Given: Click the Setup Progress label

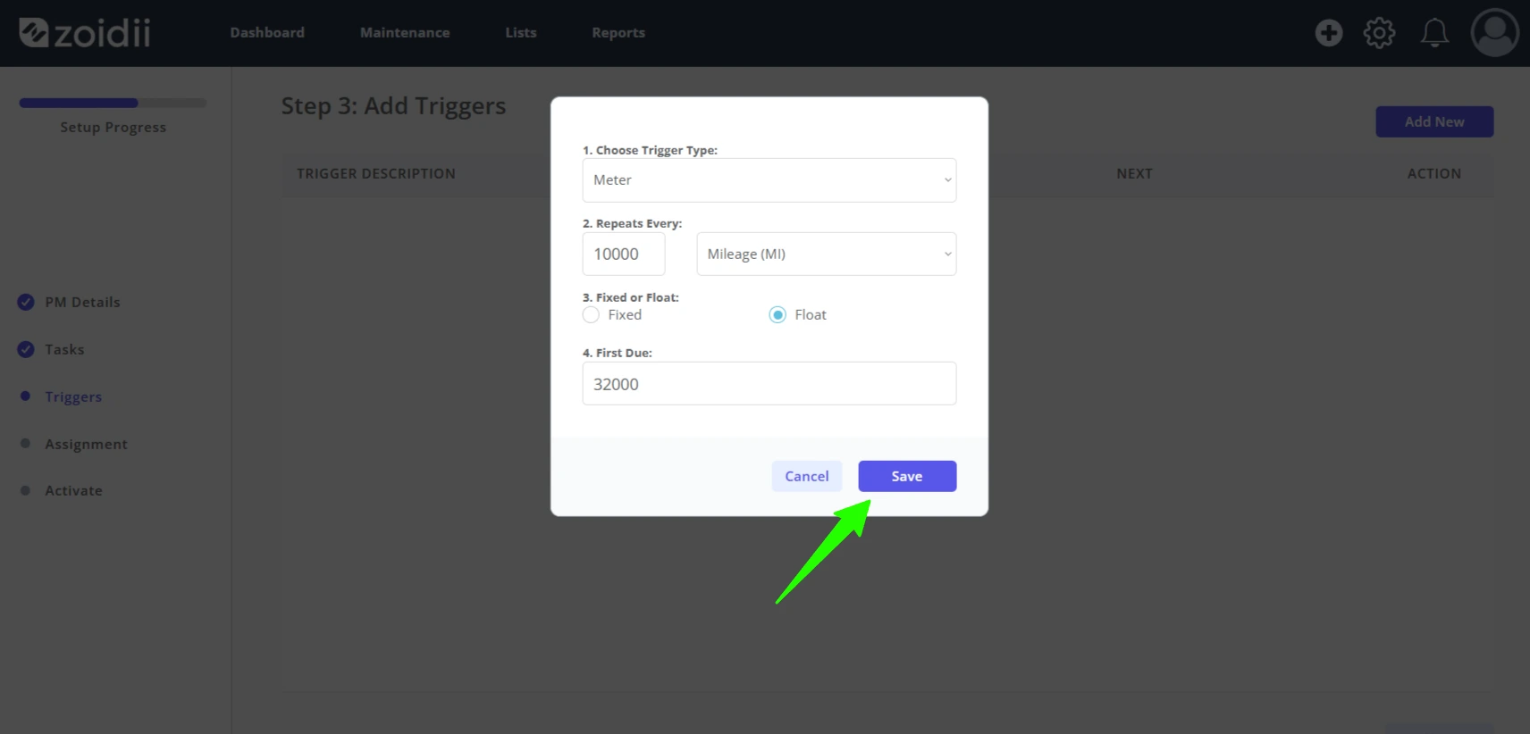Looking at the screenshot, I should tap(113, 127).
